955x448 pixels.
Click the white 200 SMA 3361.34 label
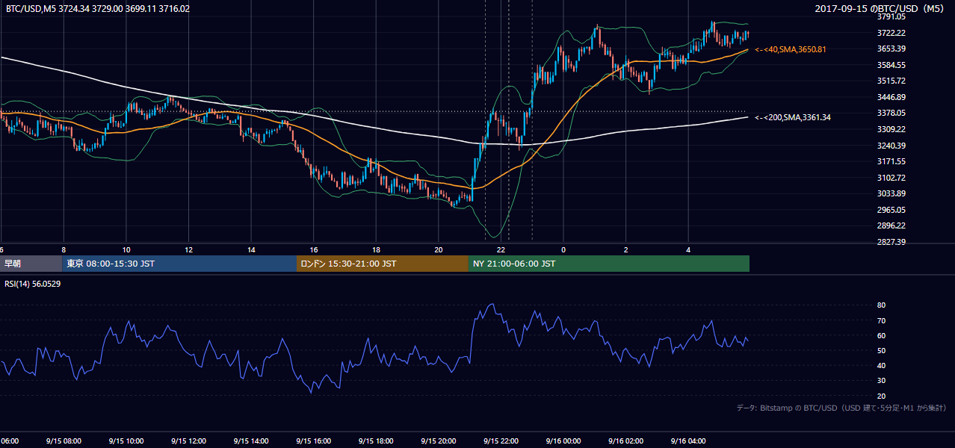[793, 117]
